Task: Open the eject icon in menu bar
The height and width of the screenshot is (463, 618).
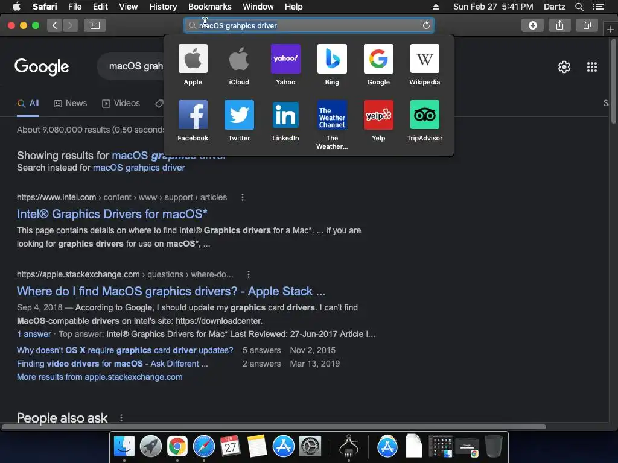Action: click(436, 7)
